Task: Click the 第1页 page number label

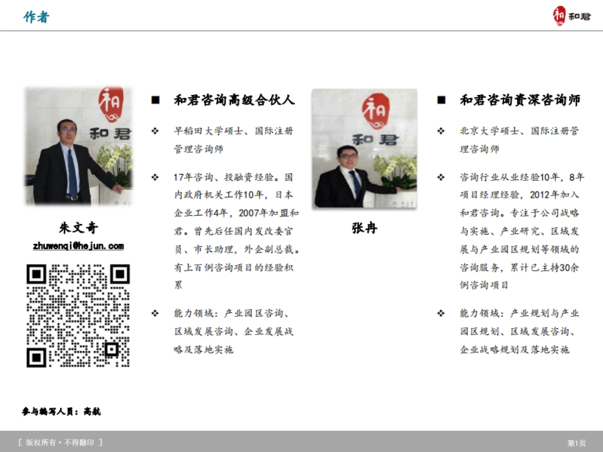Action: tap(577, 443)
